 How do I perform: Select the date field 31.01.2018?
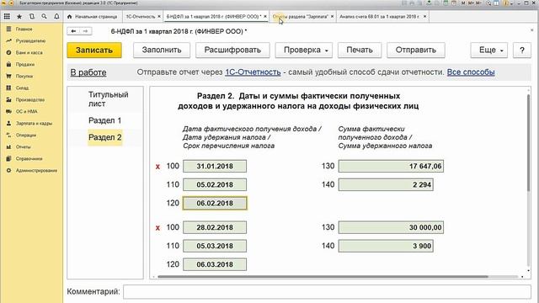tap(215, 167)
